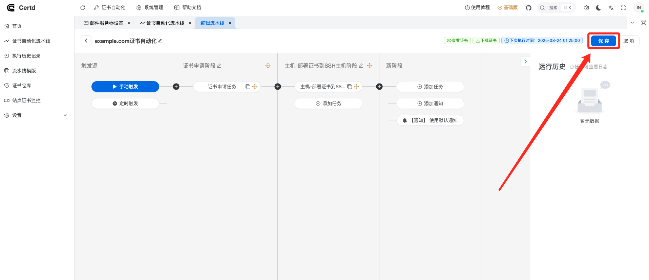Go back with the left chevron button

click(x=86, y=41)
